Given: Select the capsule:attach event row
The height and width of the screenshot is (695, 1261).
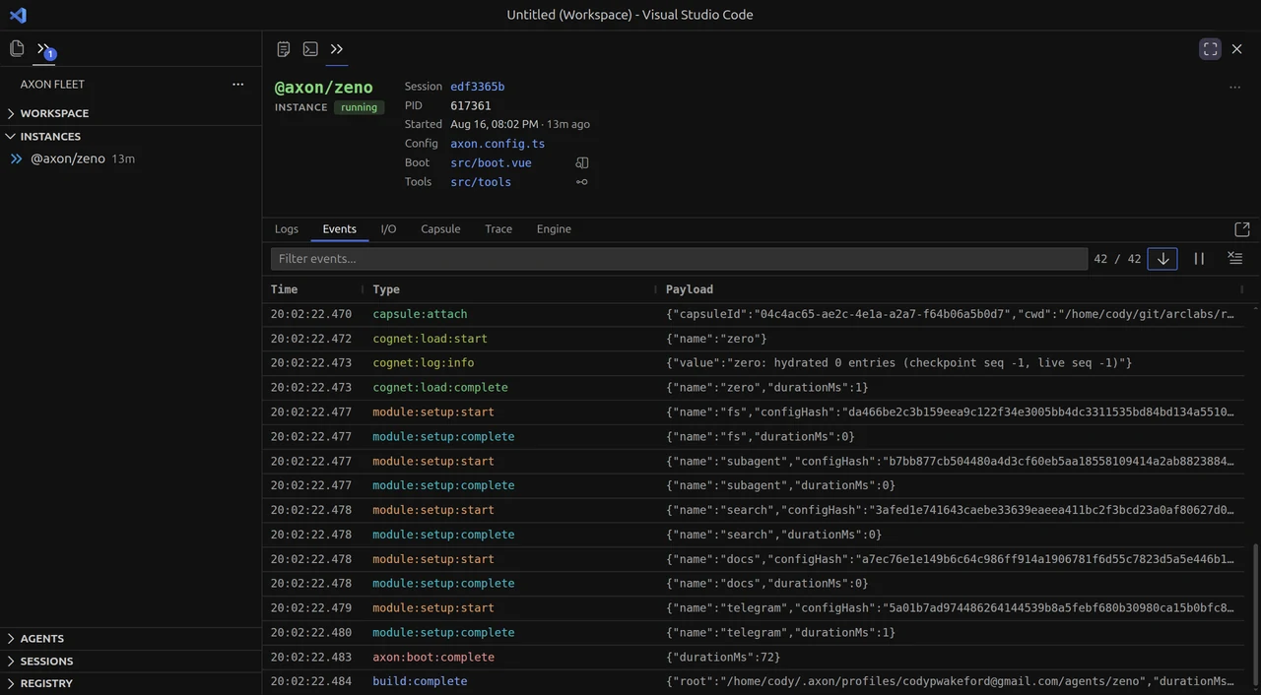Looking at the screenshot, I should tap(756, 314).
